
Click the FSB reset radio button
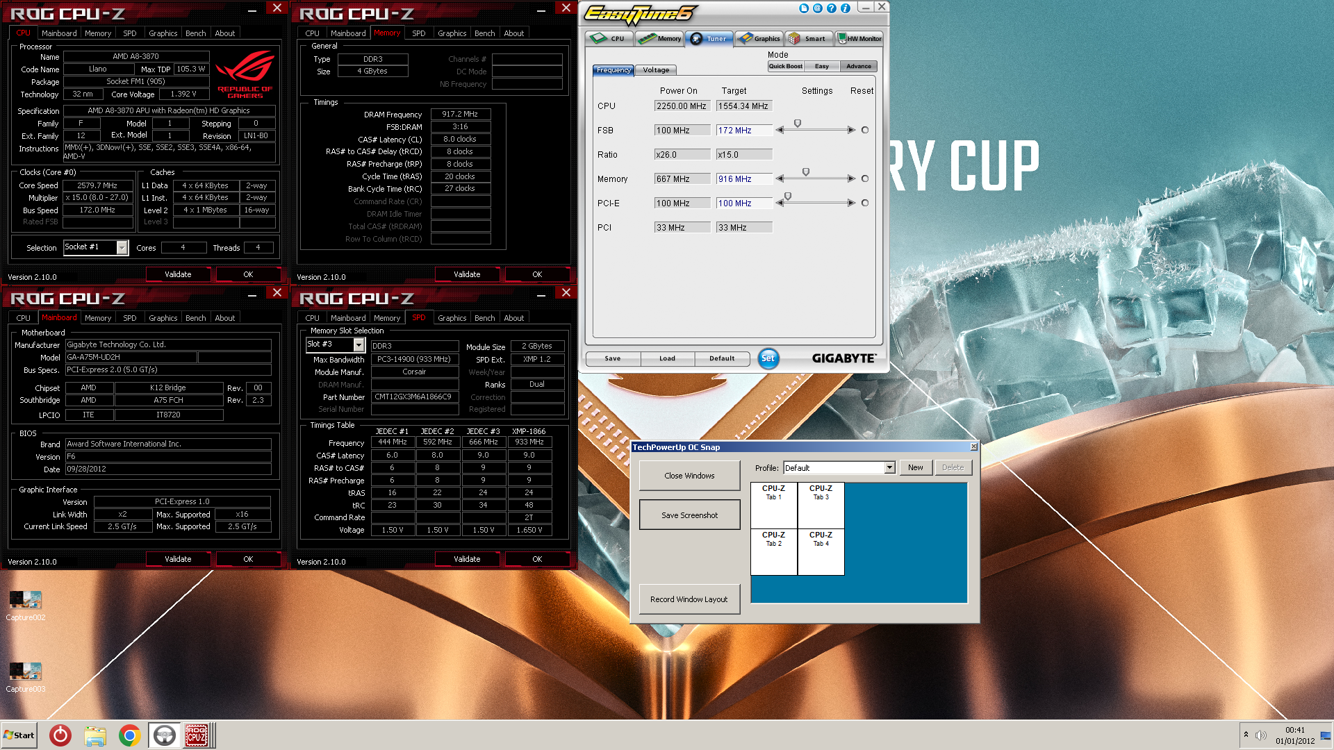click(865, 130)
